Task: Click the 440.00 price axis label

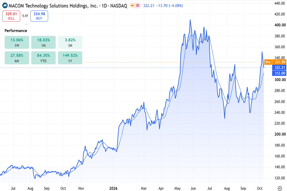Action: tap(279, 3)
